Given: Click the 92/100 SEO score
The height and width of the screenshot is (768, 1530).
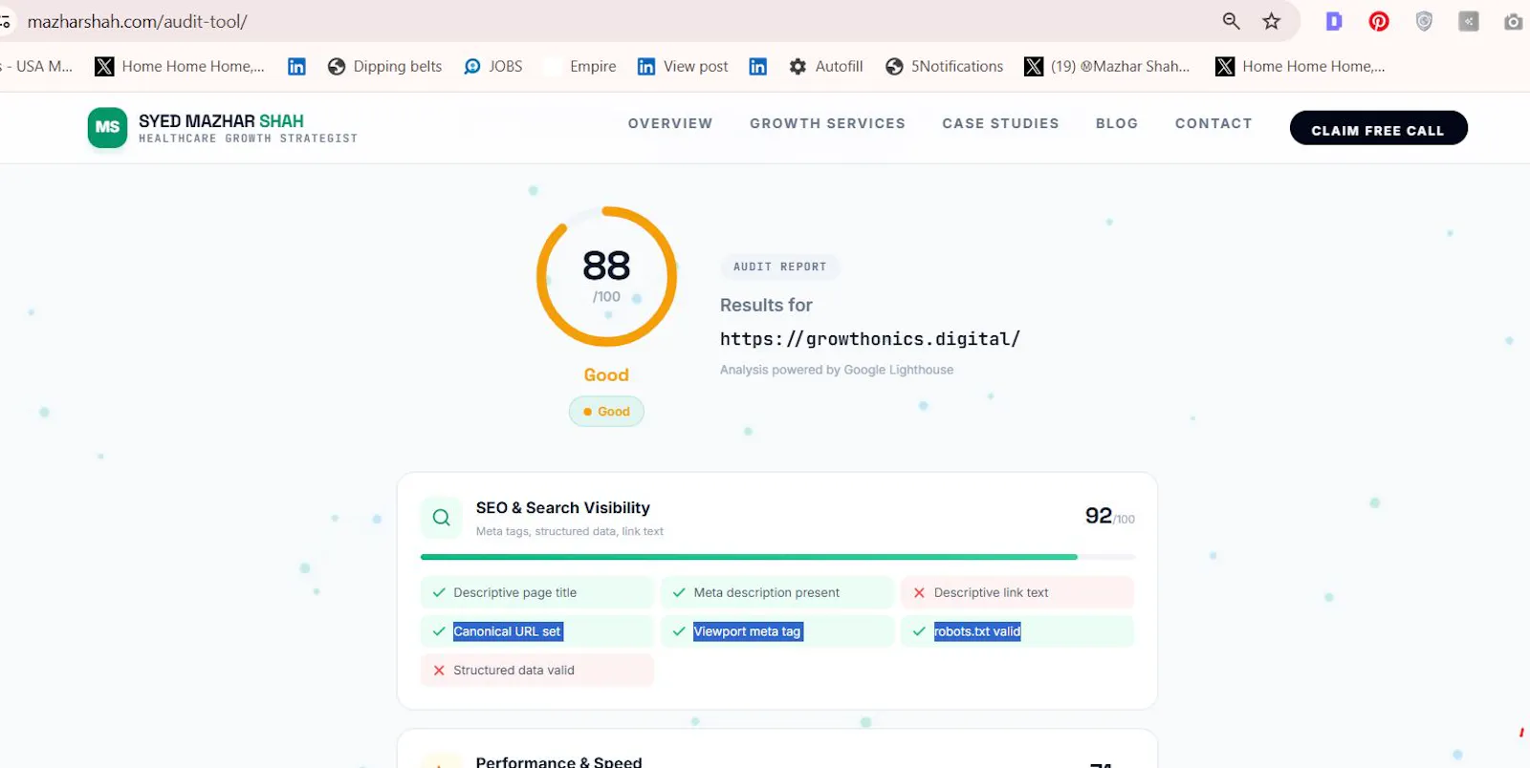Looking at the screenshot, I should tap(1110, 516).
